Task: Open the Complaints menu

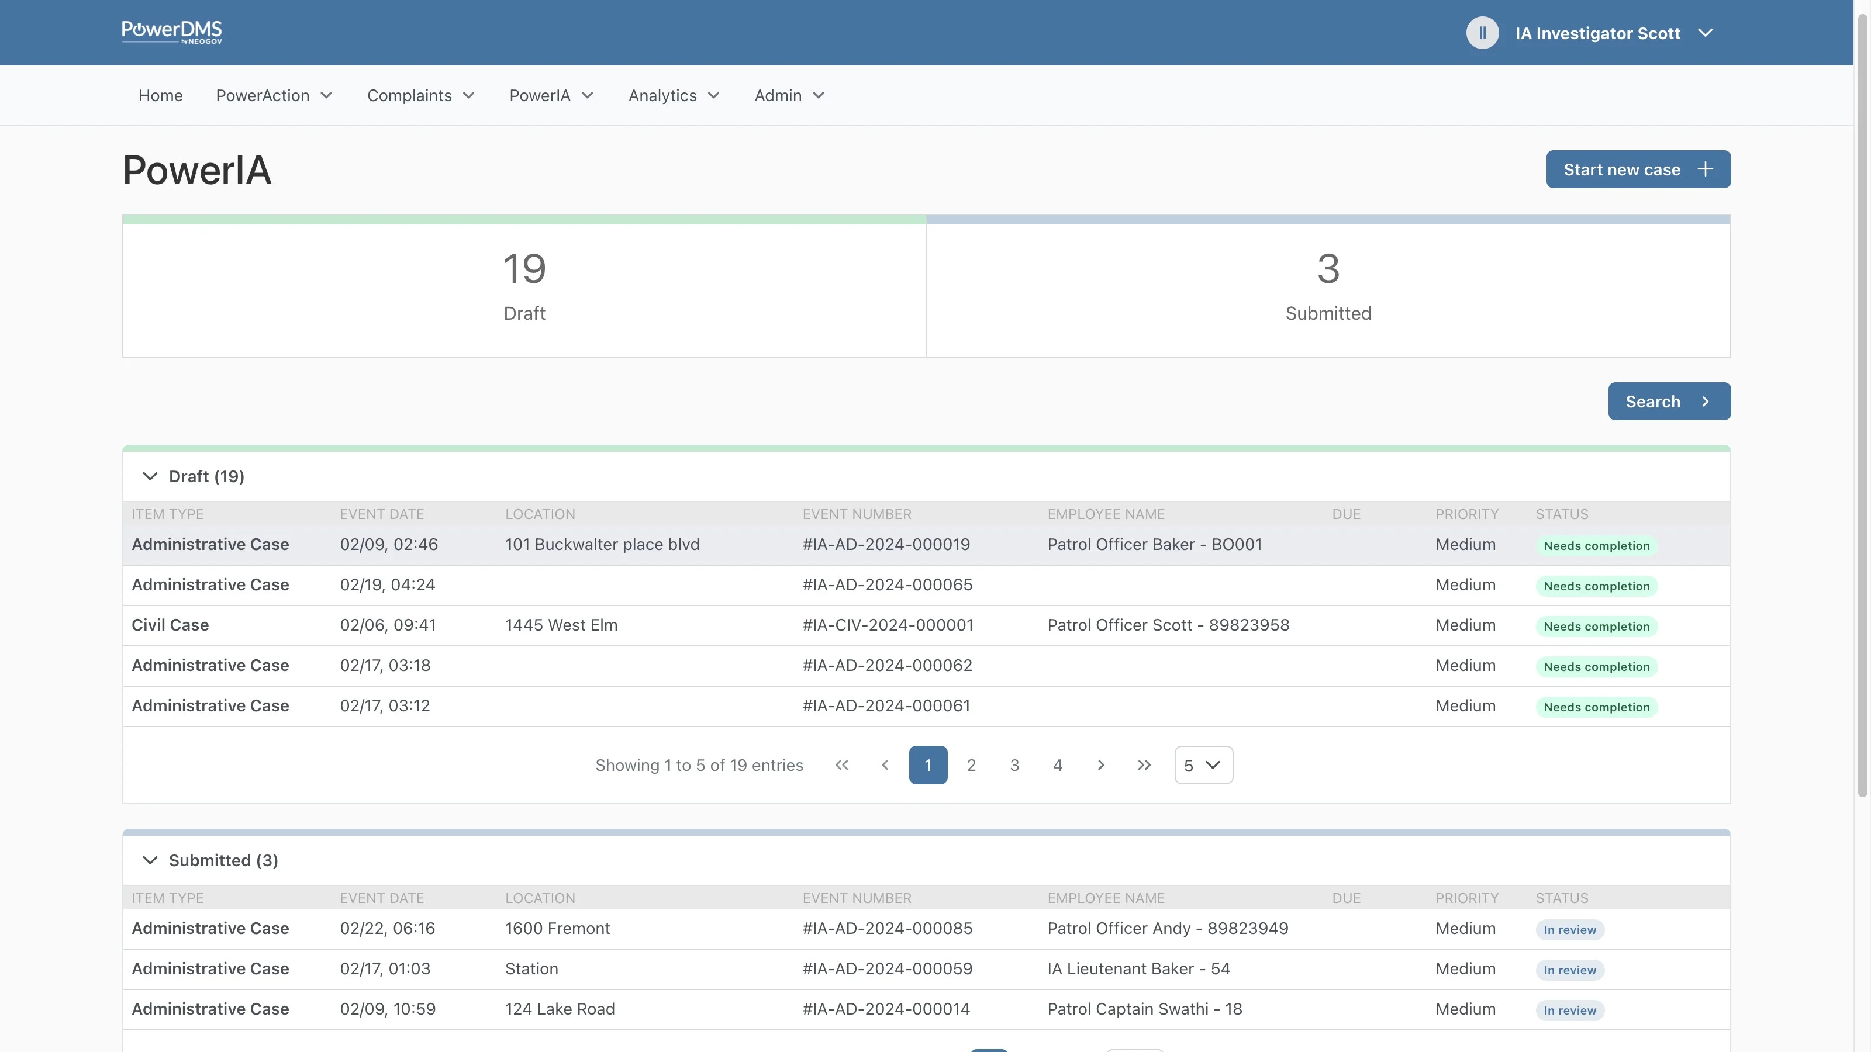Action: [x=420, y=95]
